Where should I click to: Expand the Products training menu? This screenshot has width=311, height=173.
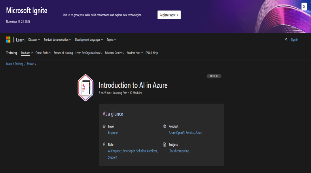pyautogui.click(x=27, y=53)
